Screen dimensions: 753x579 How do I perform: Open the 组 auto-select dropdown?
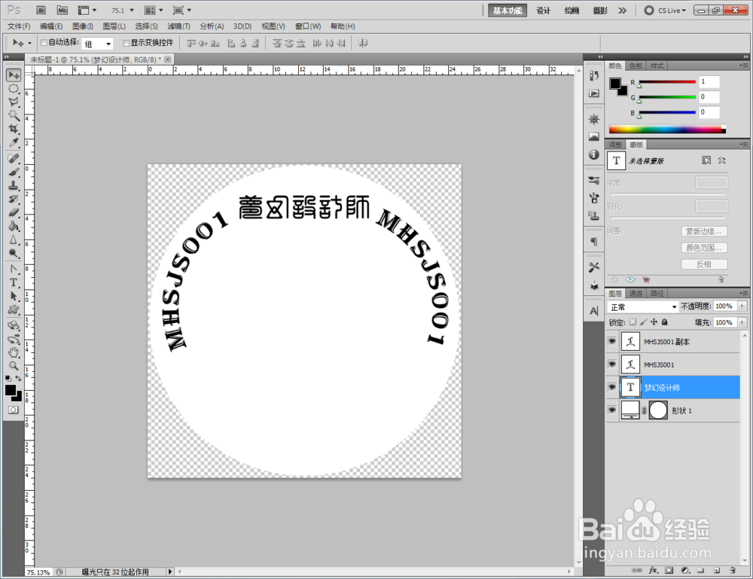97,44
